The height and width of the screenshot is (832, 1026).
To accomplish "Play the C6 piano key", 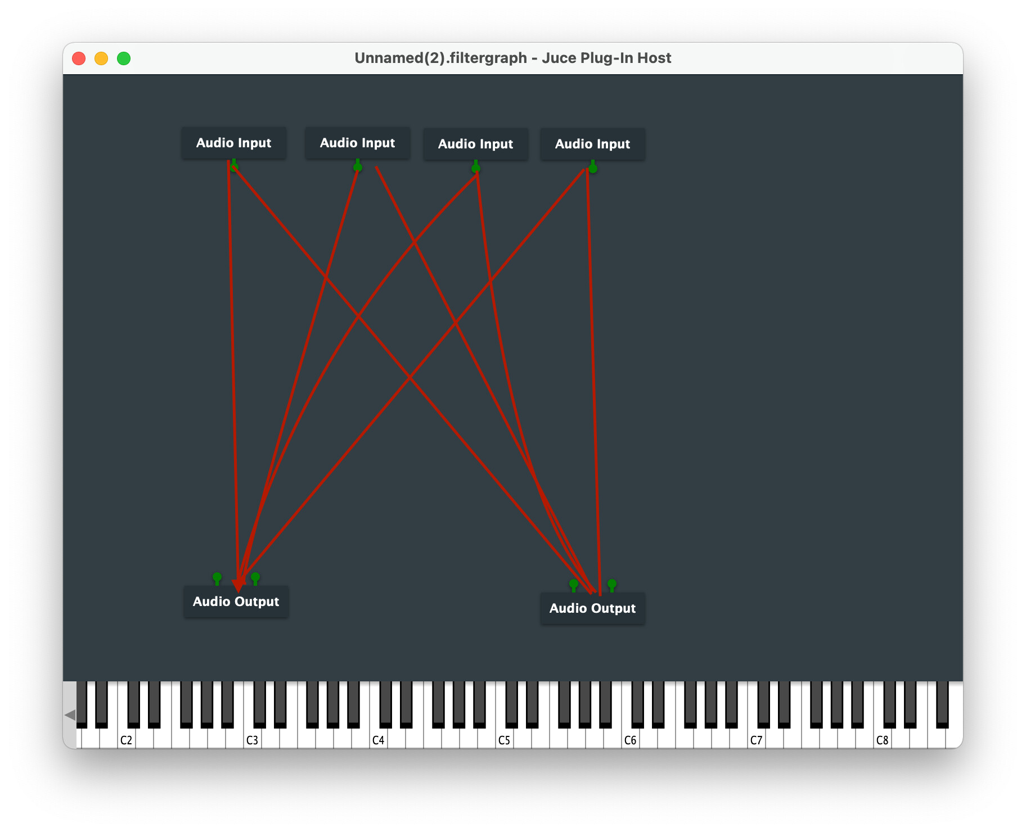I will pyautogui.click(x=631, y=739).
